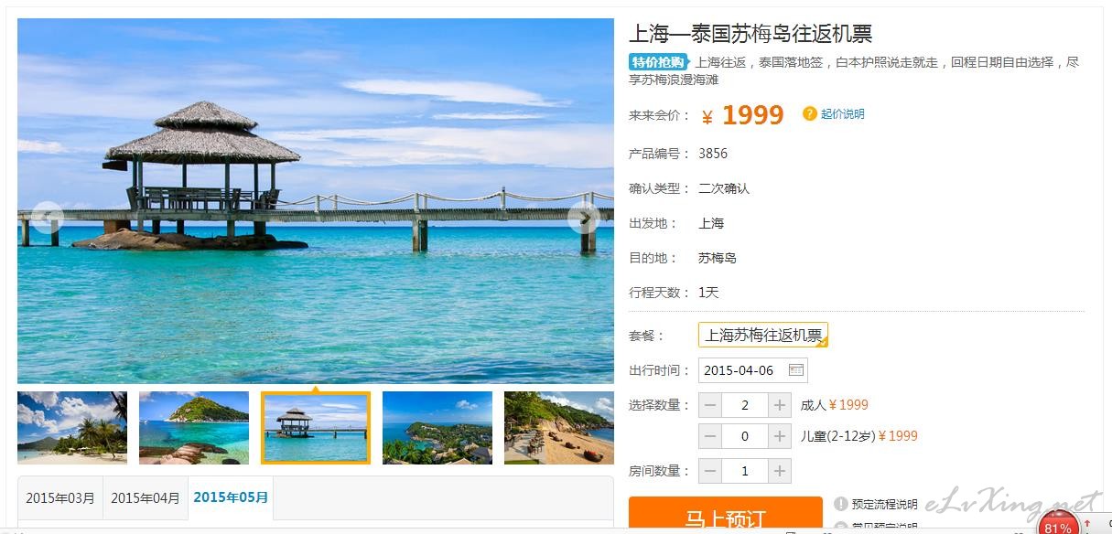This screenshot has height=534, width=1112.
Task: Select the 上海苏梅往返机票 package option
Action: click(763, 336)
